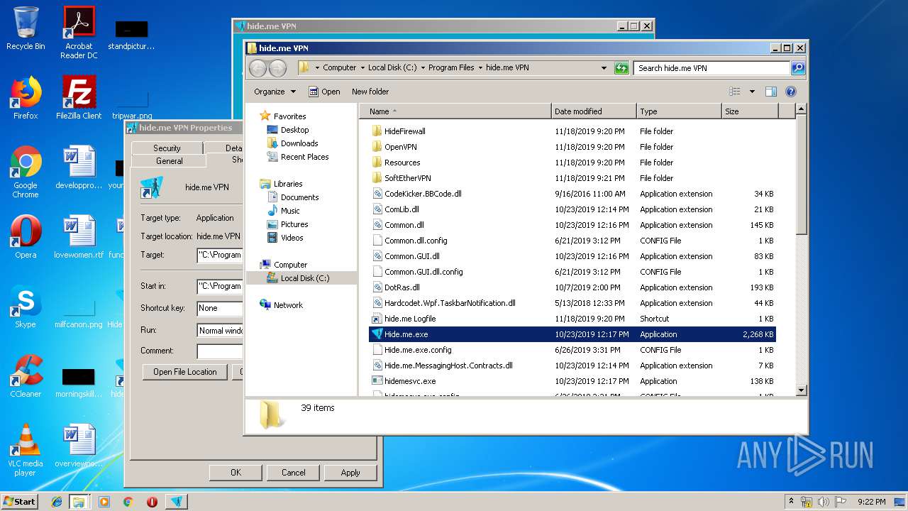This screenshot has width=908, height=511.
Task: Open the Organize dropdown menu
Action: (x=275, y=92)
